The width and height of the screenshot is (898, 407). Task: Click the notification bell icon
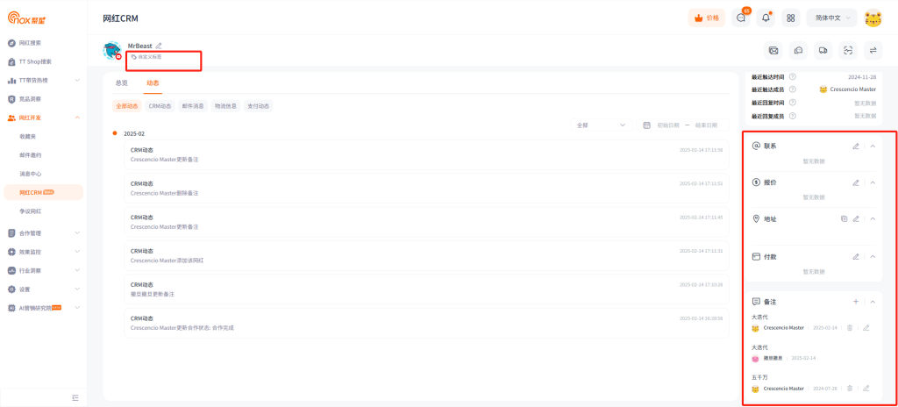coord(742,18)
